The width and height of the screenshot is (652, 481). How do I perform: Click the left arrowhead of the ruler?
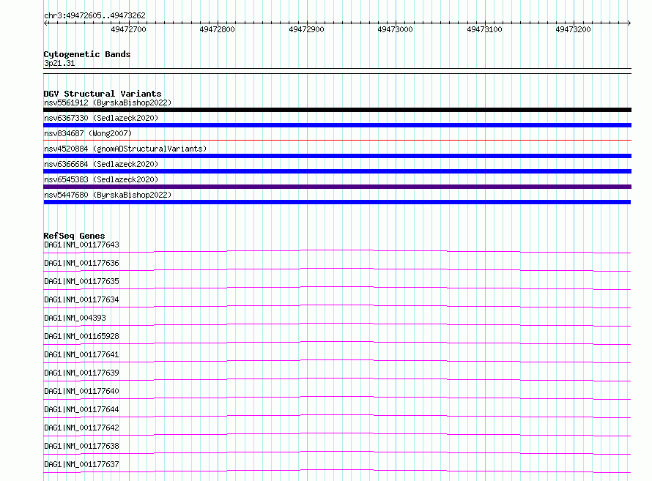[45, 23]
